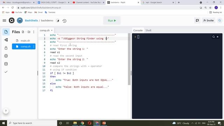Viewport: 224px width, 126px height.
Task: Open the Files panel three-dot menu
Action: pos(34,32)
